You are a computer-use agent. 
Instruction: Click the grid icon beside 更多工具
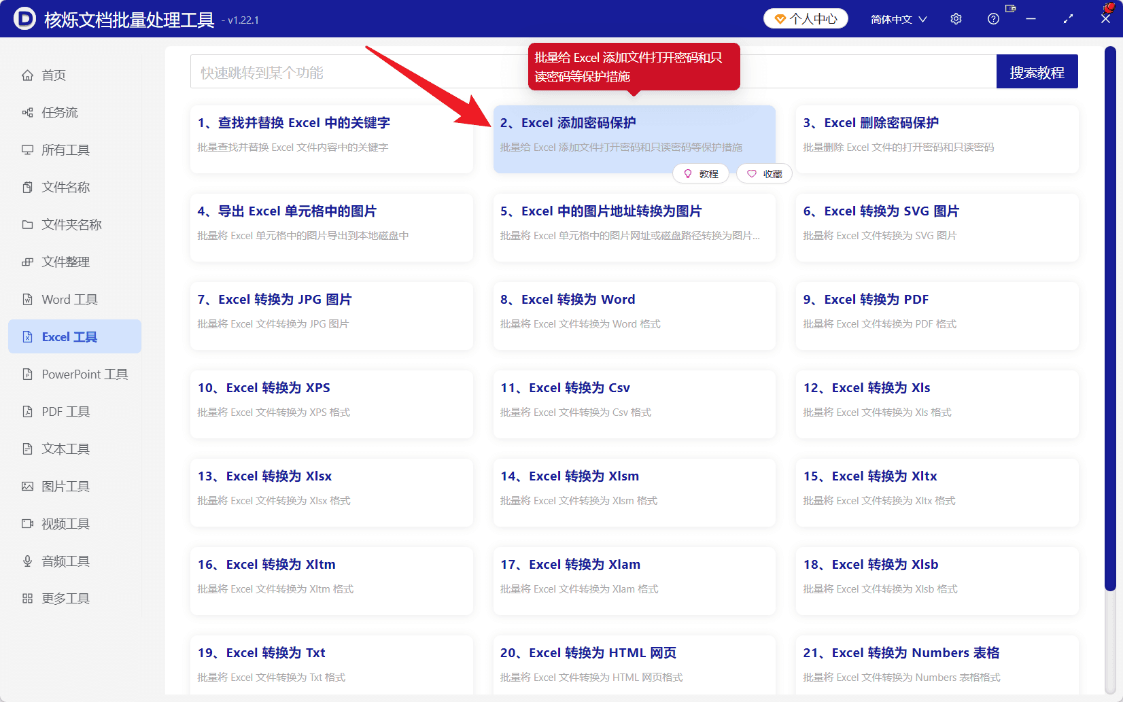(27, 599)
